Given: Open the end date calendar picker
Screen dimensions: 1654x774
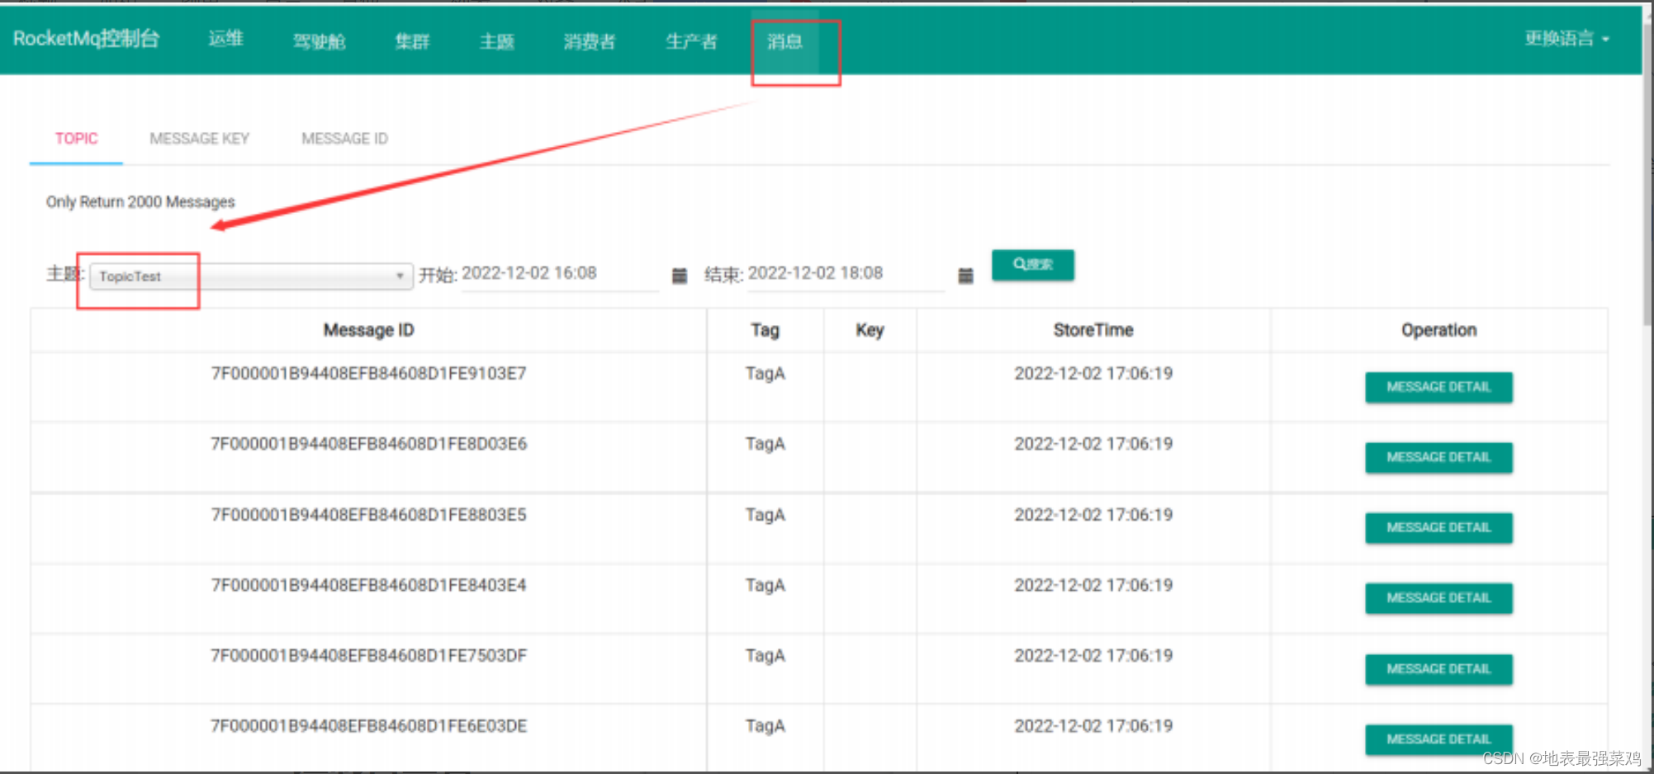Looking at the screenshot, I should point(964,275).
